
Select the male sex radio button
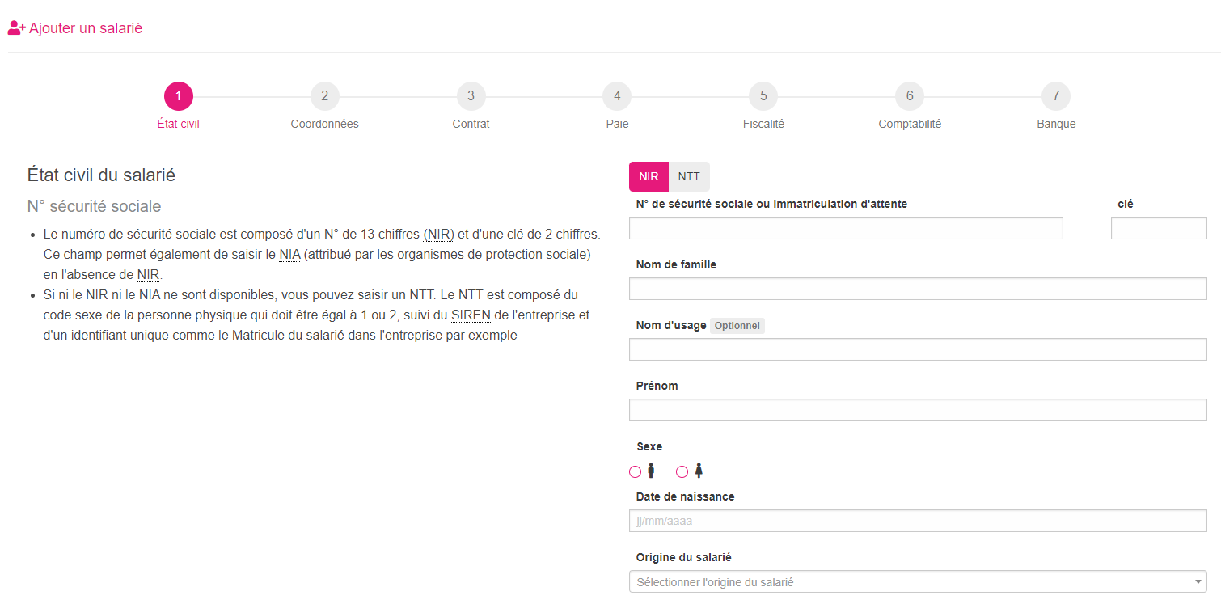coord(635,471)
